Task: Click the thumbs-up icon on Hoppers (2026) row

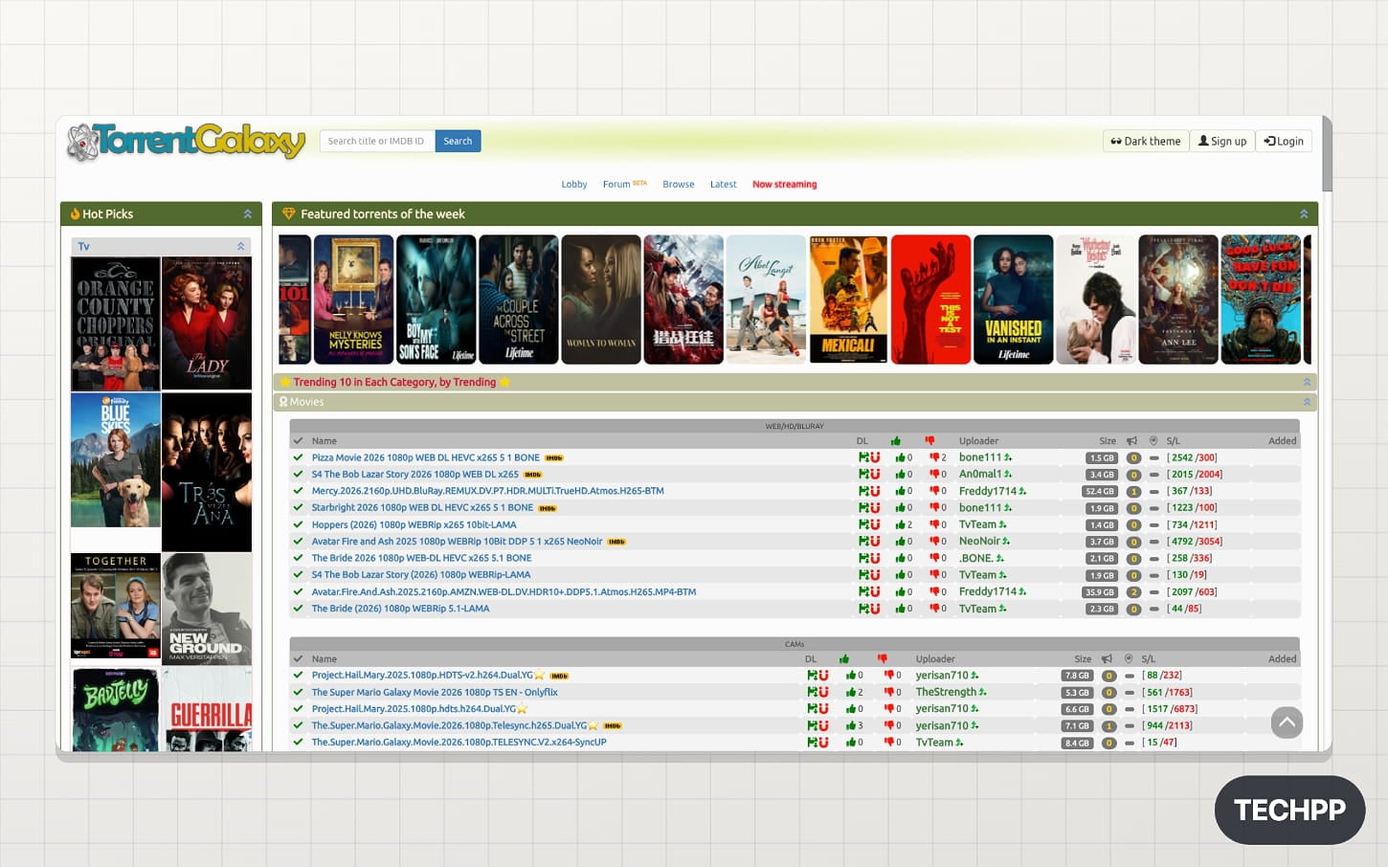Action: (x=901, y=524)
